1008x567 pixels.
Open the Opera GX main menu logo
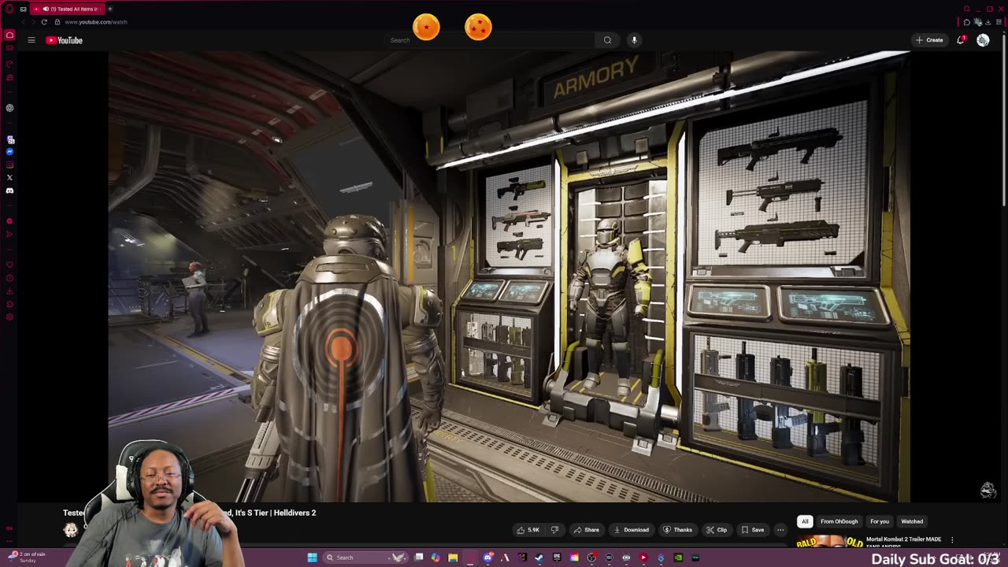pyautogui.click(x=9, y=9)
